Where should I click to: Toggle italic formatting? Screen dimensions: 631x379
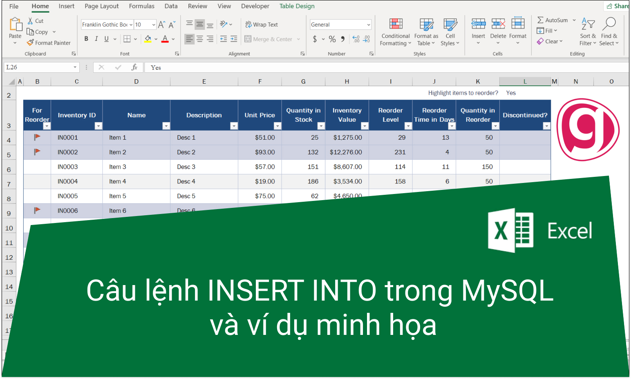pos(96,39)
